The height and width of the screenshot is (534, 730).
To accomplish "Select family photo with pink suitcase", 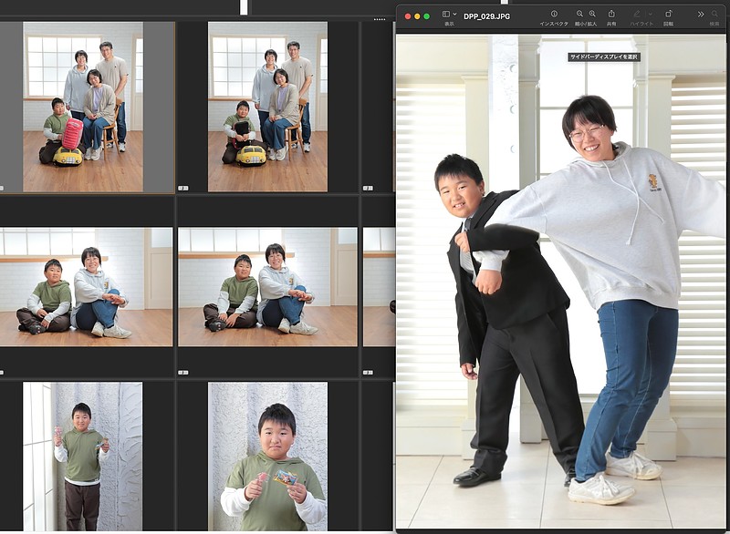I will pyautogui.click(x=83, y=107).
